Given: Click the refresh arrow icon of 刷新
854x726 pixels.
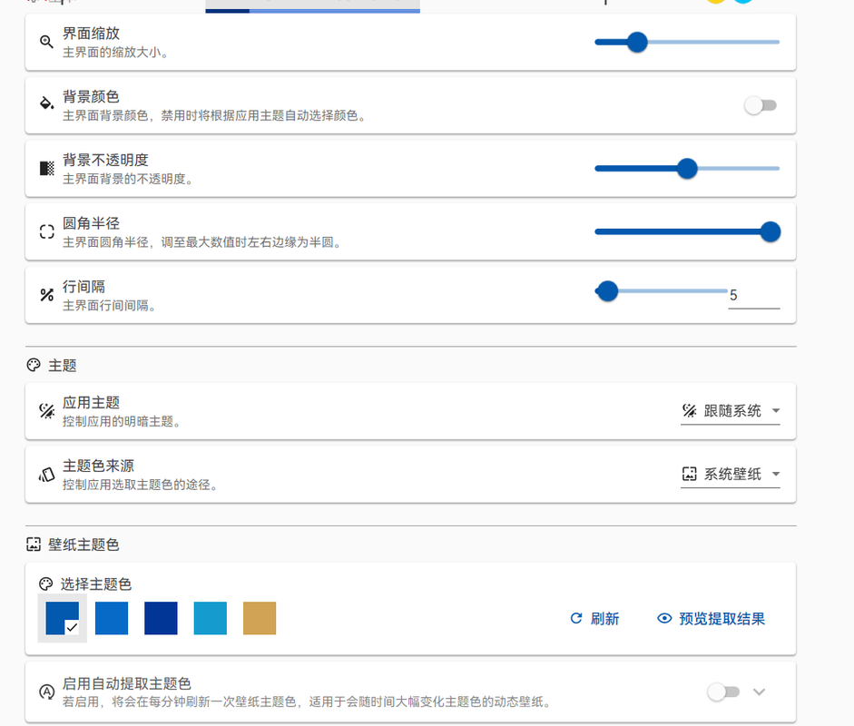Looking at the screenshot, I should 575,618.
